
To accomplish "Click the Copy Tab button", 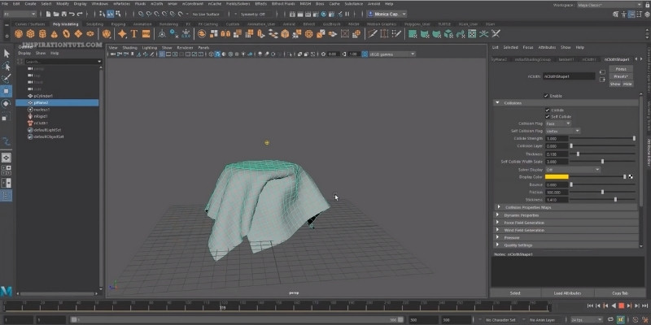I will click(620, 292).
